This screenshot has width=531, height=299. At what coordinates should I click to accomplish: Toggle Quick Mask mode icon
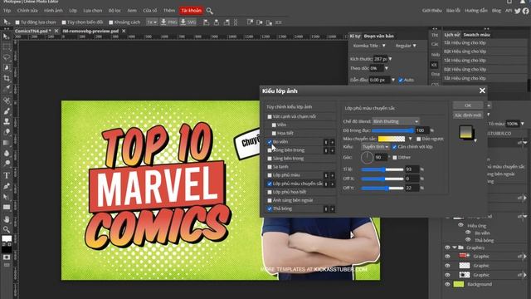coord(7,257)
